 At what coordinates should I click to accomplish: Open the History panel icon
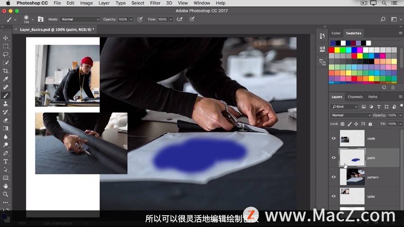pyautogui.click(x=322, y=36)
